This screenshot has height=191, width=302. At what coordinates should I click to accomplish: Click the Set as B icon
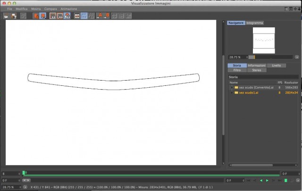(107, 16)
